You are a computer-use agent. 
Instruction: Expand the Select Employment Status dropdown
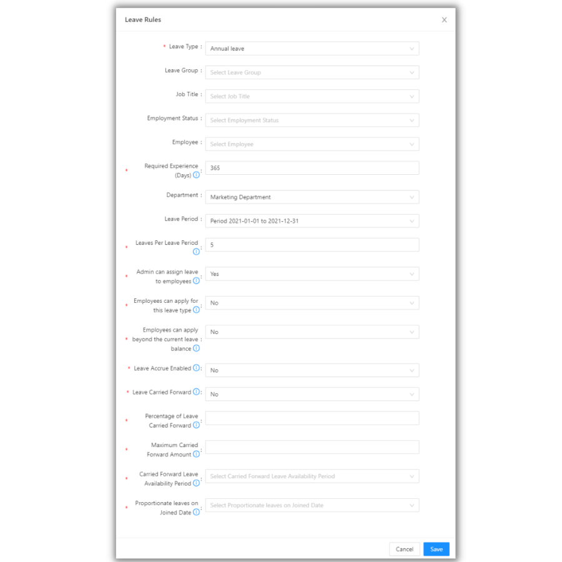pyautogui.click(x=312, y=120)
